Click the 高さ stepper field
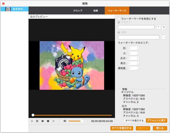The width and height of the screenshot is (170, 133). pos(133,63)
